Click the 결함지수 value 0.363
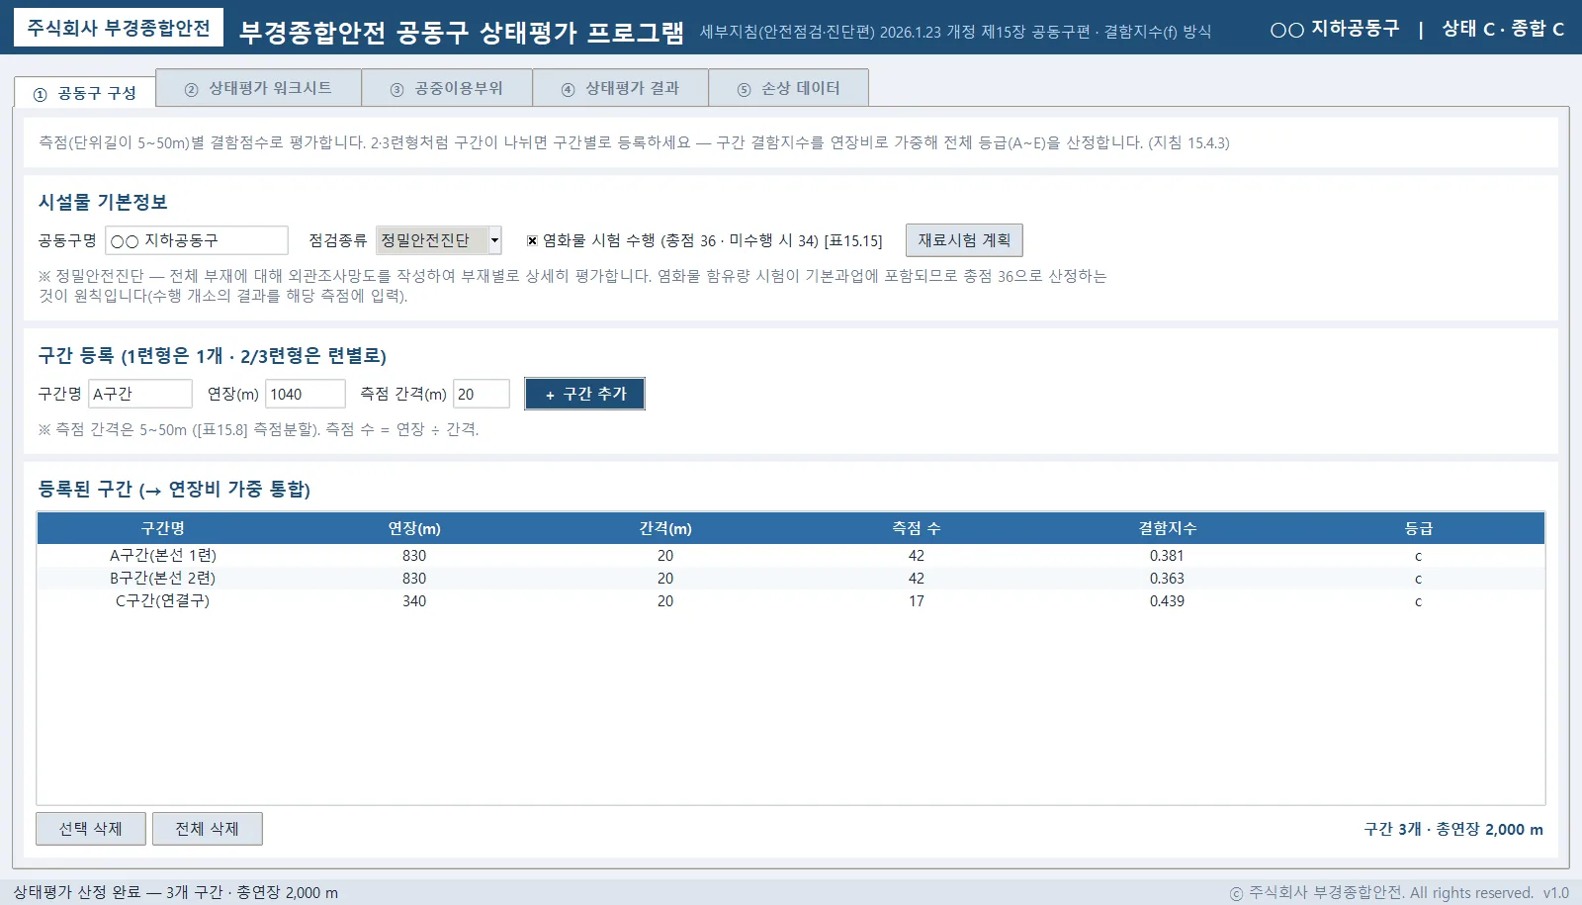 (x=1167, y=579)
